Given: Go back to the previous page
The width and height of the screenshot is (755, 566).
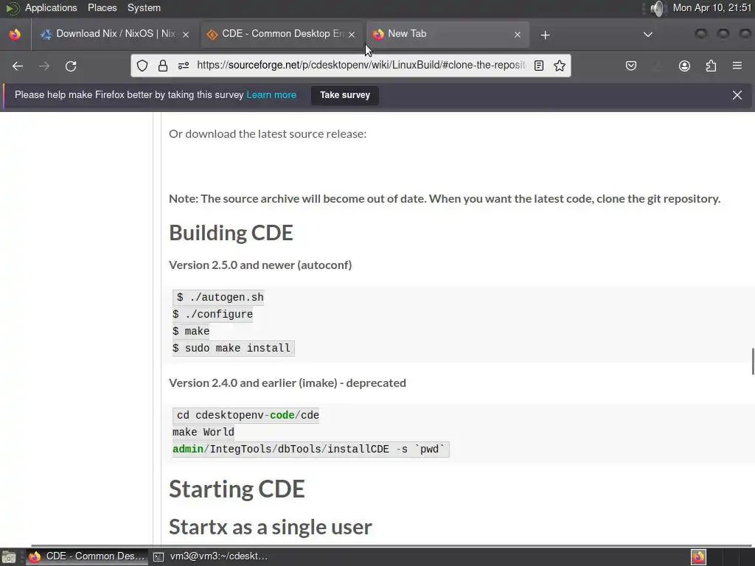Looking at the screenshot, I should click(18, 66).
